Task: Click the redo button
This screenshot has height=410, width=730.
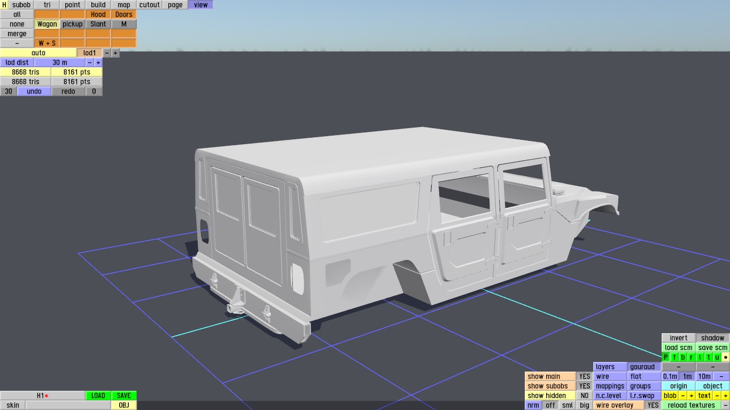Action: coord(68,91)
